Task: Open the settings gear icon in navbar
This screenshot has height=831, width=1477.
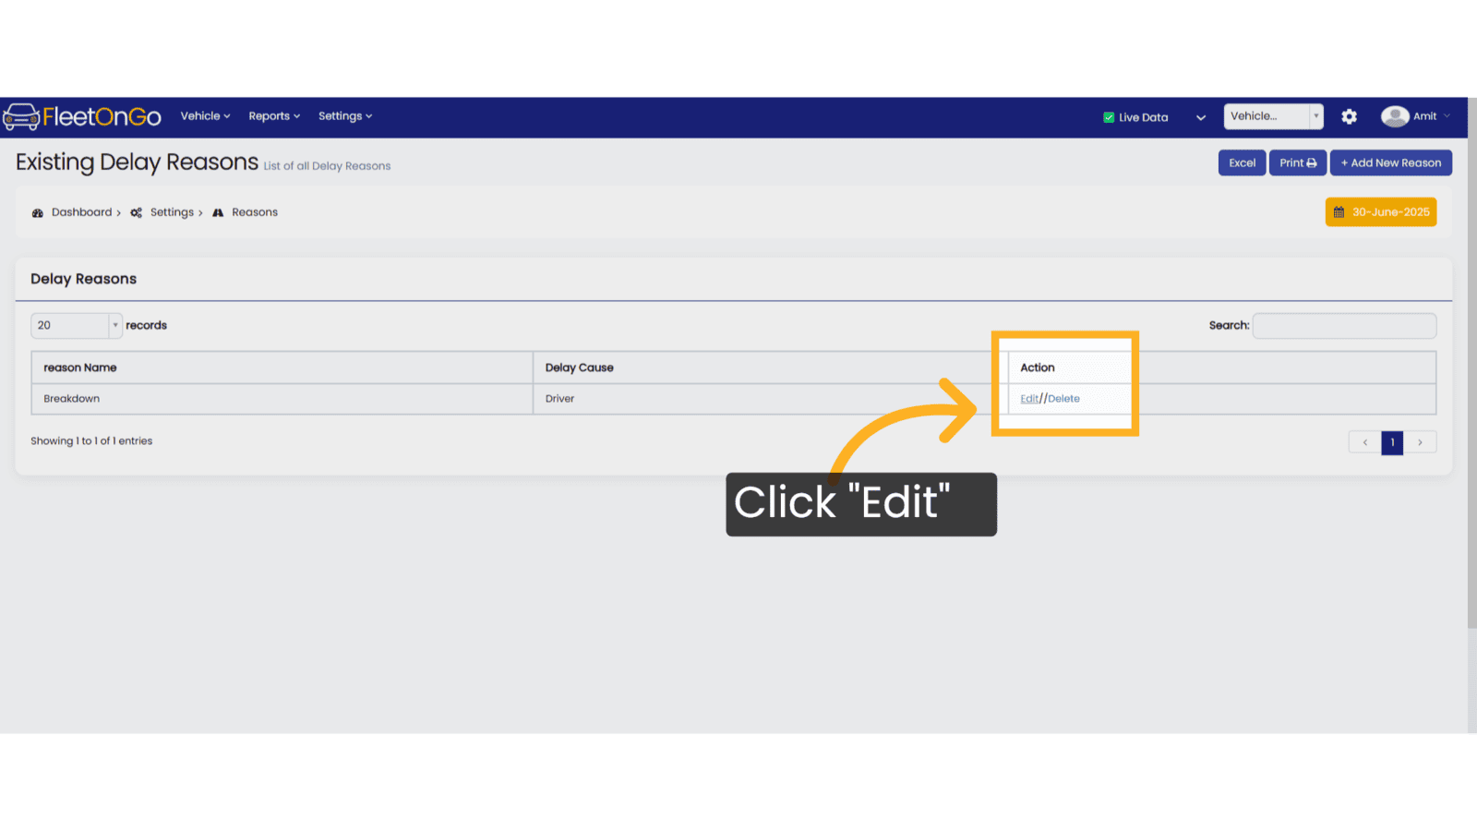Action: [x=1349, y=116]
